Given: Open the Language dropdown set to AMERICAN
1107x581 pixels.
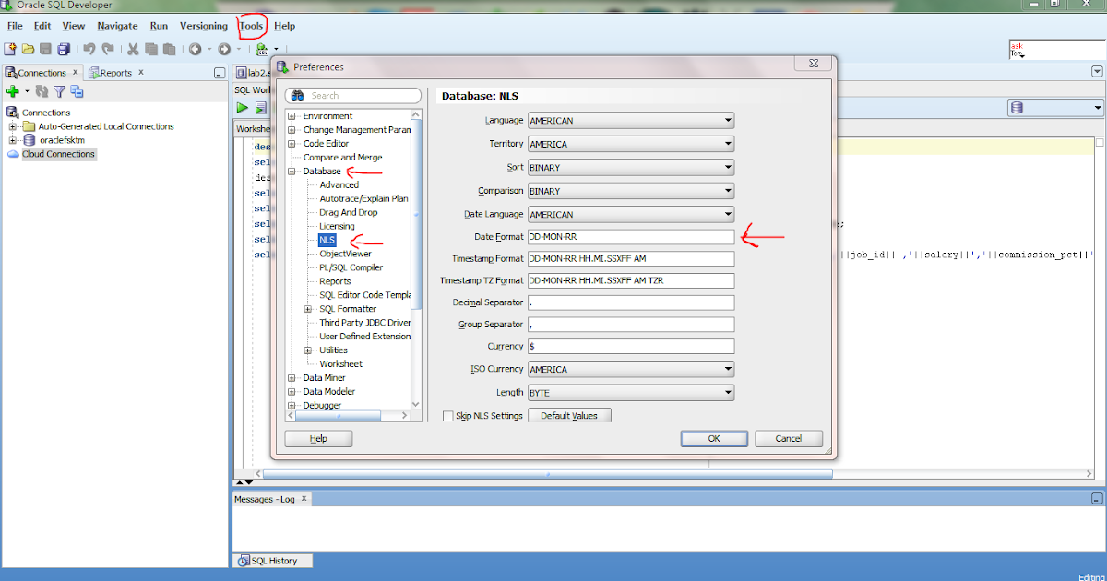Looking at the screenshot, I should pyautogui.click(x=728, y=120).
